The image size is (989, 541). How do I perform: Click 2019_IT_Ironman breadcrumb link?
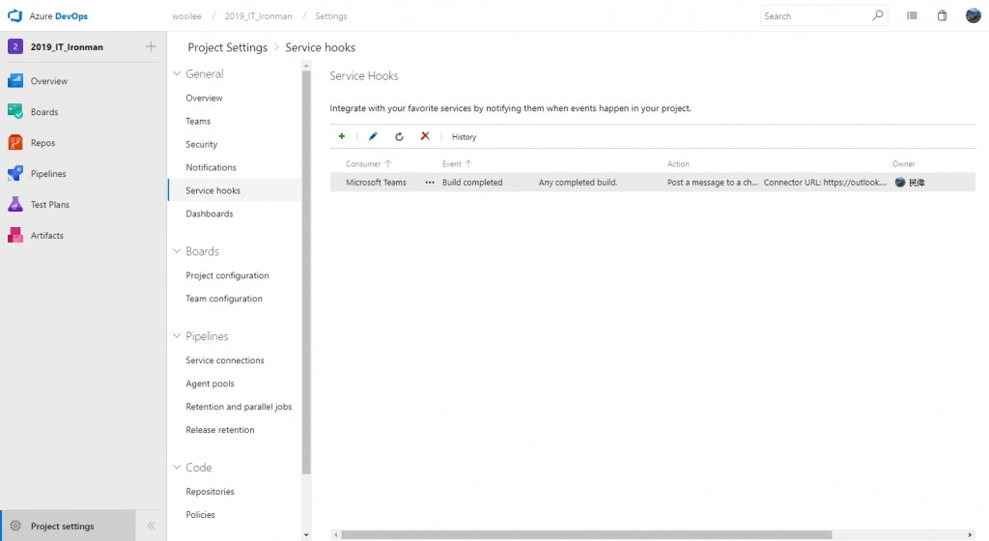259,16
